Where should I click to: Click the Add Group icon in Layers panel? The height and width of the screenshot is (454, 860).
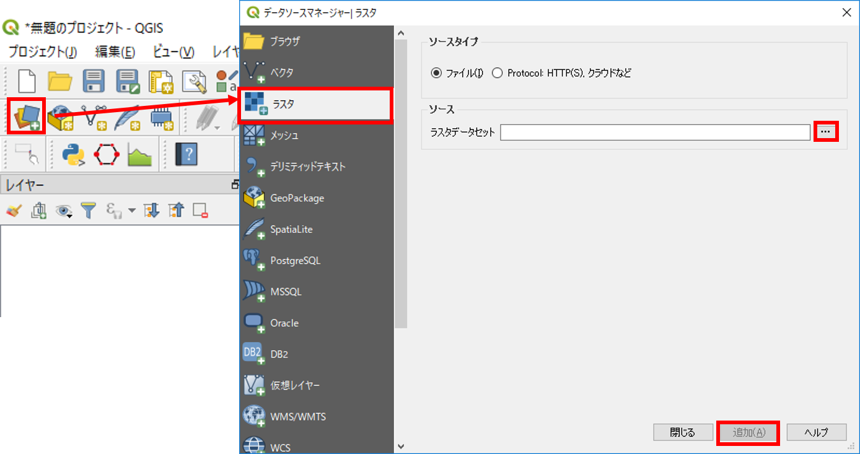38,211
